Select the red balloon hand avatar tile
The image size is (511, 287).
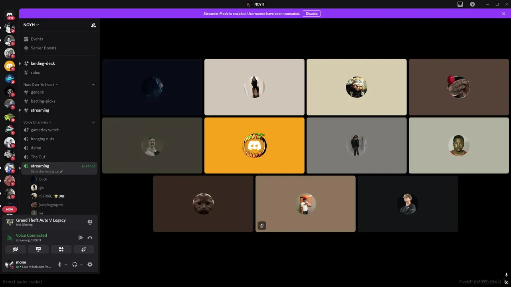pos(459,87)
